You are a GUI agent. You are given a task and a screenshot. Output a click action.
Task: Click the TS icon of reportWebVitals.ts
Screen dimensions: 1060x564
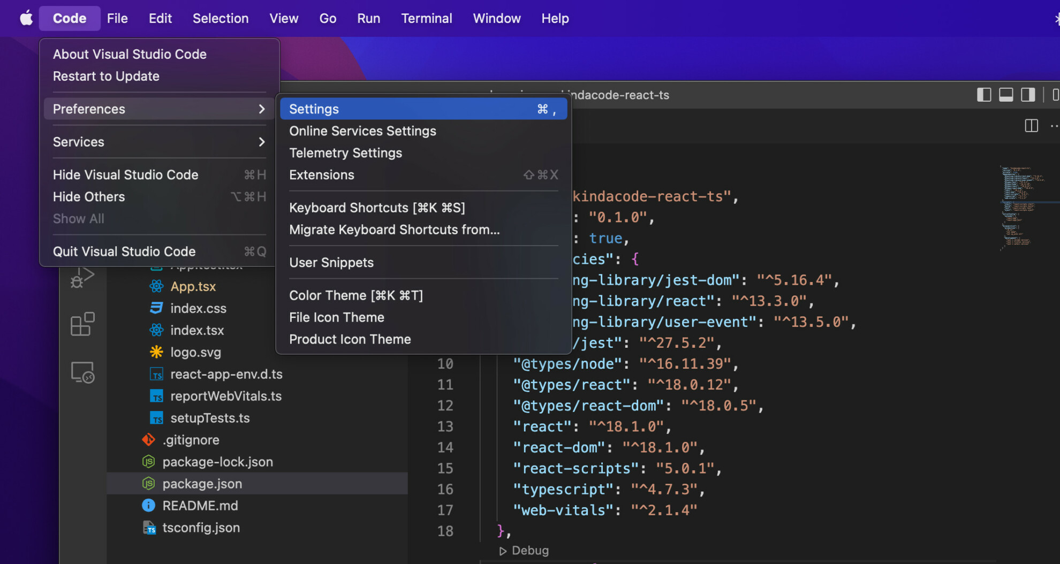[156, 396]
